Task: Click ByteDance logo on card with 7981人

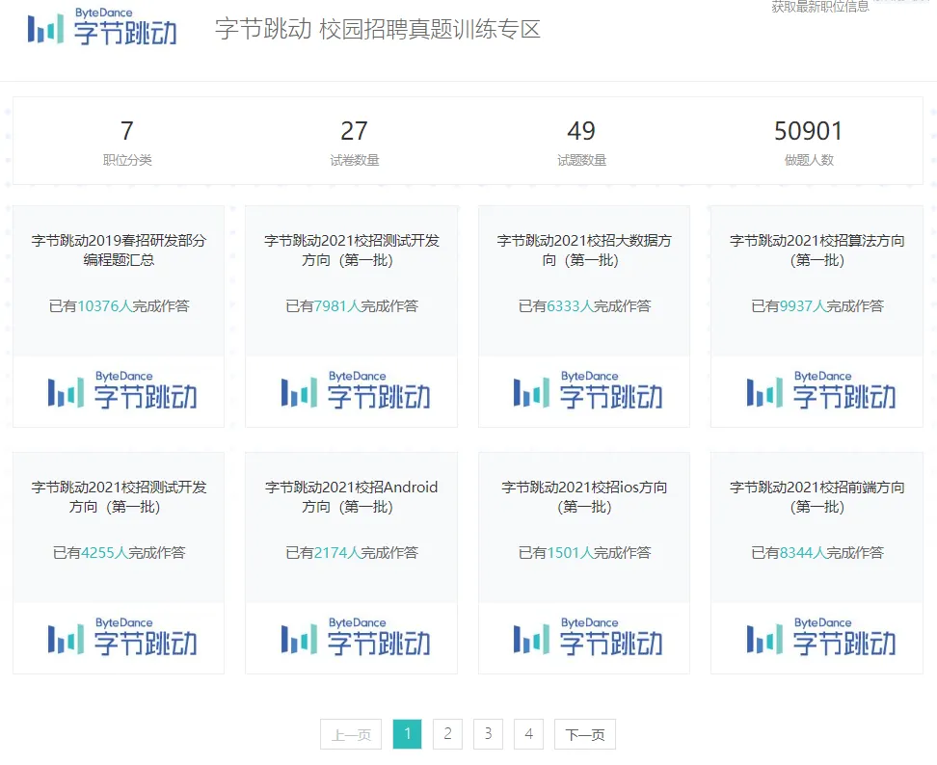Action: click(355, 390)
